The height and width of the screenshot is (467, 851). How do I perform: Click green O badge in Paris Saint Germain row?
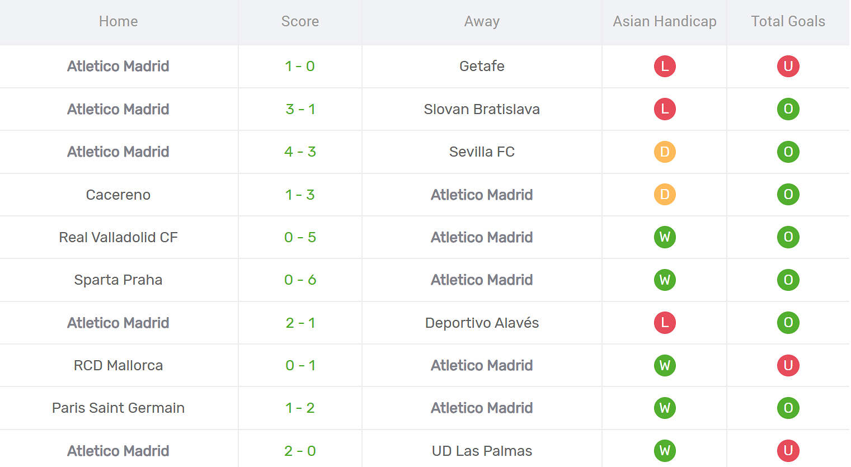[788, 408]
